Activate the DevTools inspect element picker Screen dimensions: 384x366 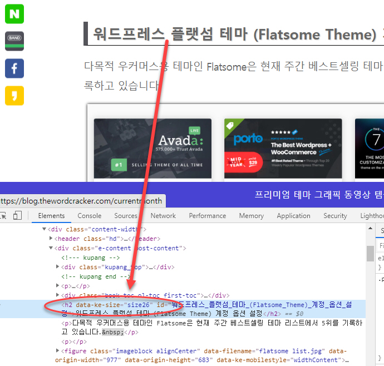pos(3,216)
